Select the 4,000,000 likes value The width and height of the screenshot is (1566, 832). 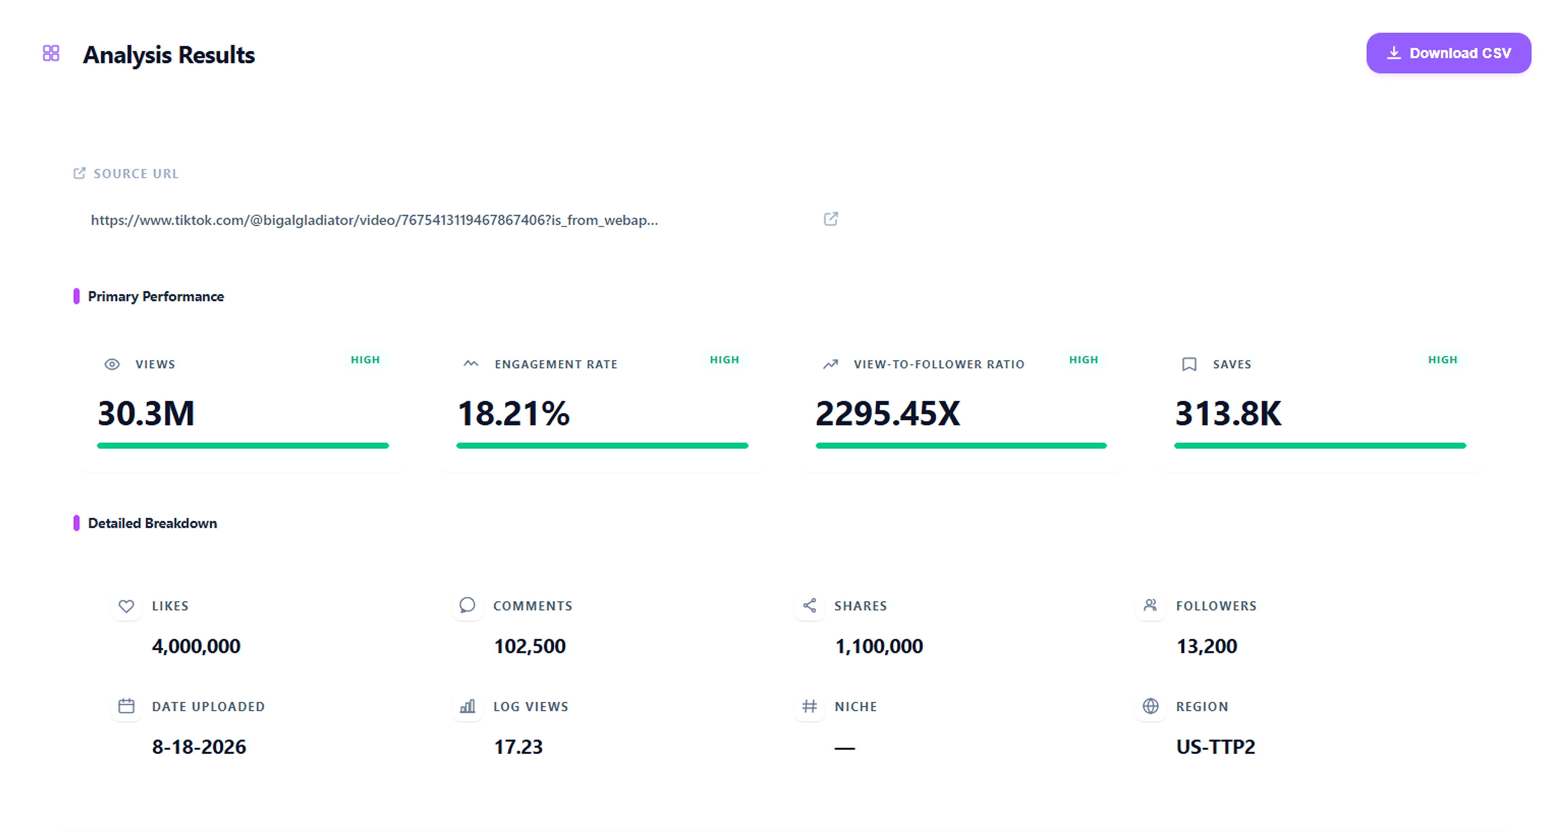197,646
